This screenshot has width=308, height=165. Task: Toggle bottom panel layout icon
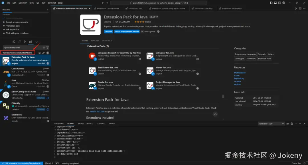click(275, 3)
